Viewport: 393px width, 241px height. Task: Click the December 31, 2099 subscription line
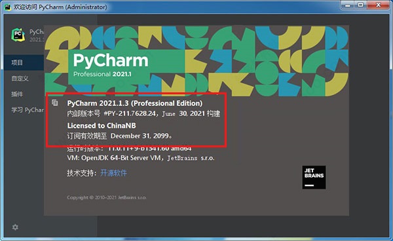120,136
